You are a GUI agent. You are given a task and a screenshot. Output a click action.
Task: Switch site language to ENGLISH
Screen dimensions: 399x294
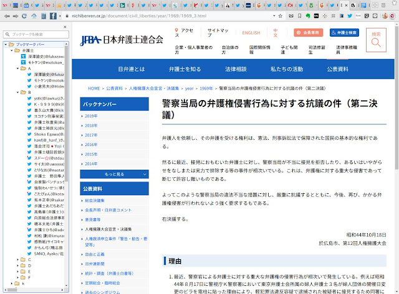[x=251, y=33]
